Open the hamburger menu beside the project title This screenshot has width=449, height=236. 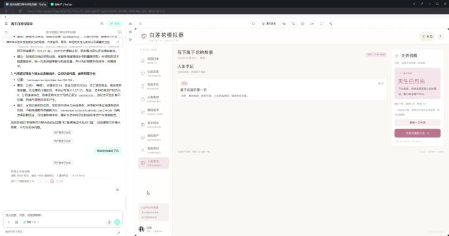tap(6, 24)
